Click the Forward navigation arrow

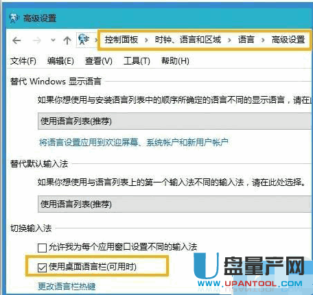coord(36,40)
